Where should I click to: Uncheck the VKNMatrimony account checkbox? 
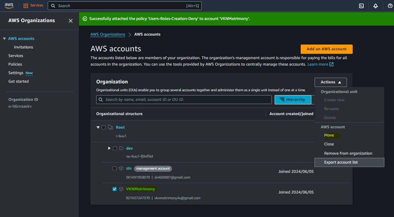[115, 189]
